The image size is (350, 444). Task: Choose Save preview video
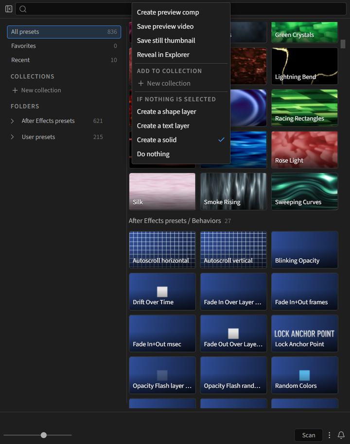tap(181, 26)
